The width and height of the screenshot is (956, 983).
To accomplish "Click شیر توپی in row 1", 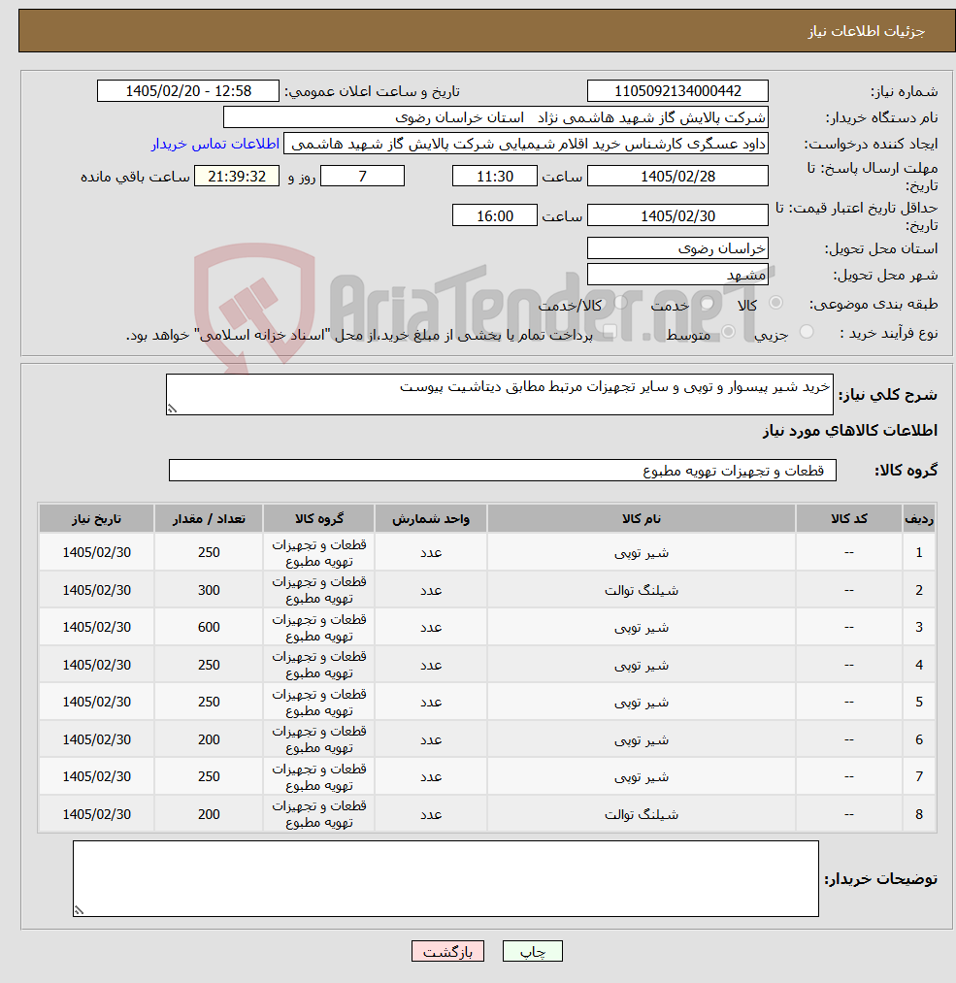I will 642,552.
